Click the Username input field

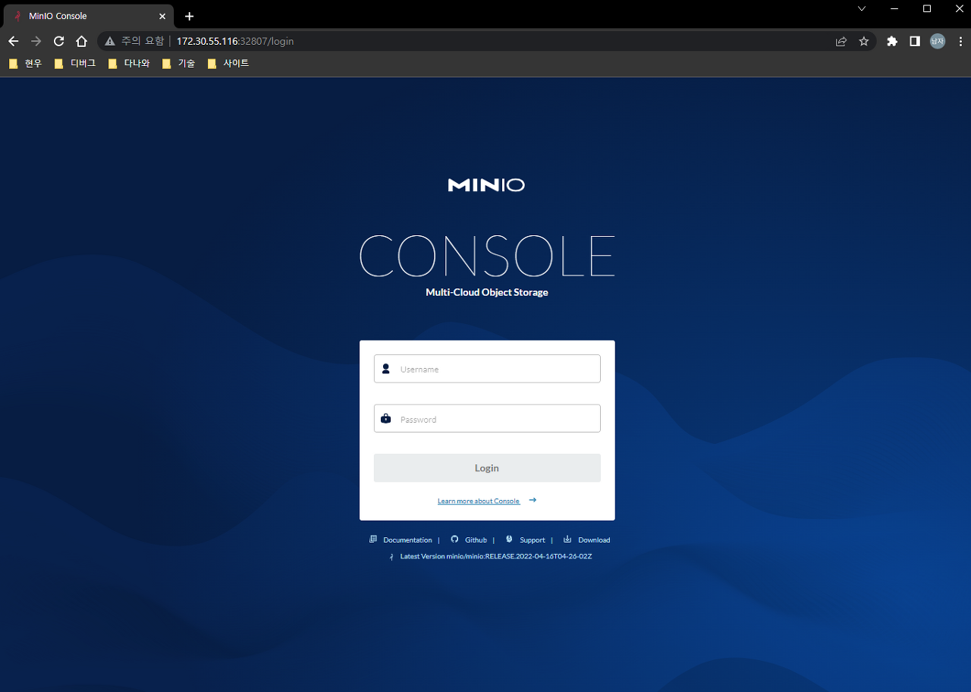click(x=487, y=369)
